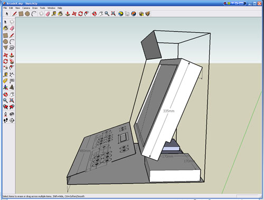Open the Tools menu
Screen dimensions: 264x200
coord(42,8)
